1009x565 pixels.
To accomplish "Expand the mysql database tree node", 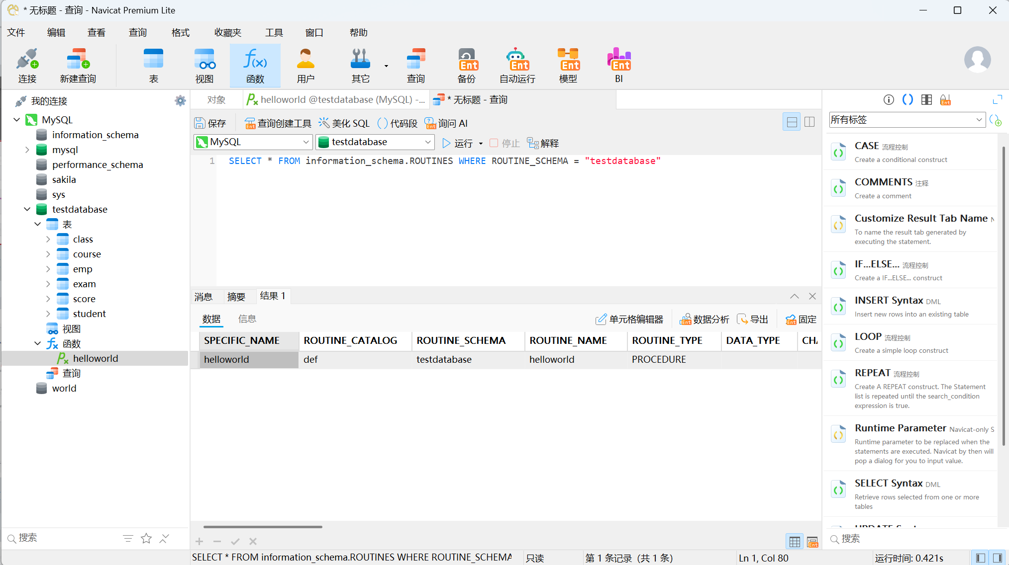I will click(27, 150).
